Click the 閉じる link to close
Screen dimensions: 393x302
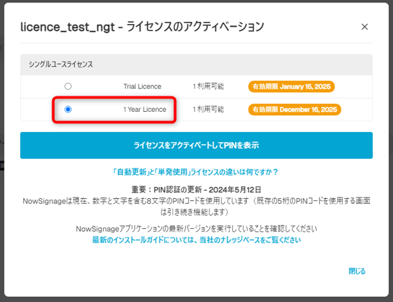[x=357, y=271]
